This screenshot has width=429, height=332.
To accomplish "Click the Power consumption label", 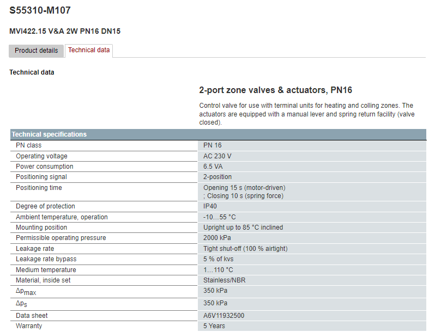I will pos(45,167).
